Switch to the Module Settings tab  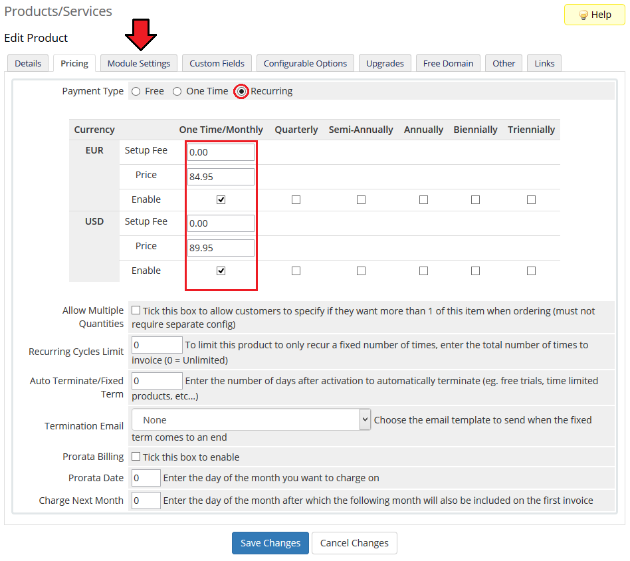click(x=139, y=64)
